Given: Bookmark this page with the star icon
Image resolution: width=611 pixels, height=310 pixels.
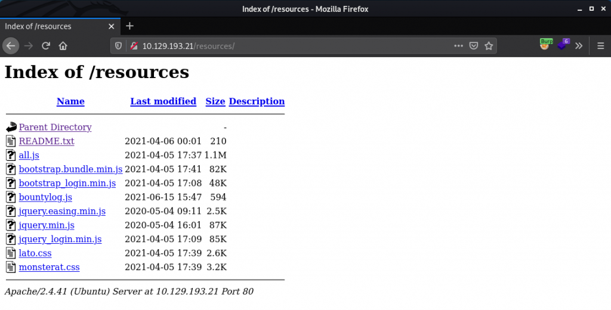Looking at the screenshot, I should click(489, 46).
